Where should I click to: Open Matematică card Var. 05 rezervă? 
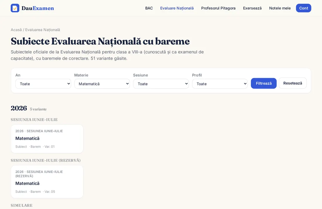(x=47, y=182)
